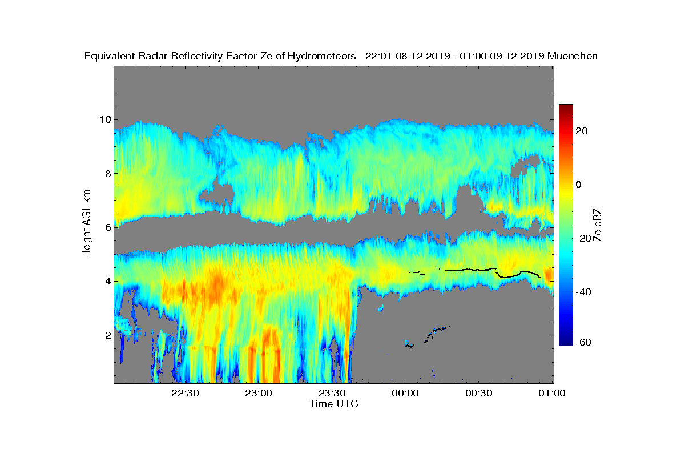
Task: Click the 23:30 time tick label
Action: point(332,393)
